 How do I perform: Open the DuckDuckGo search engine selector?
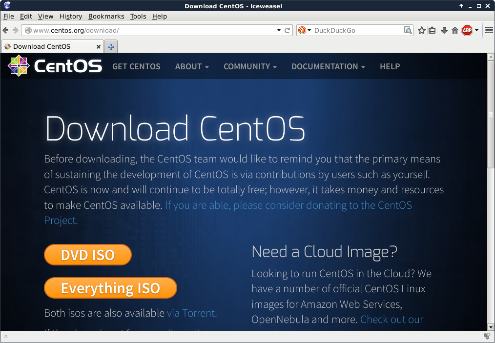[305, 30]
